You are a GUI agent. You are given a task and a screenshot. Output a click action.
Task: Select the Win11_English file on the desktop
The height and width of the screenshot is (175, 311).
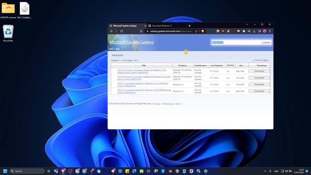pos(25,11)
